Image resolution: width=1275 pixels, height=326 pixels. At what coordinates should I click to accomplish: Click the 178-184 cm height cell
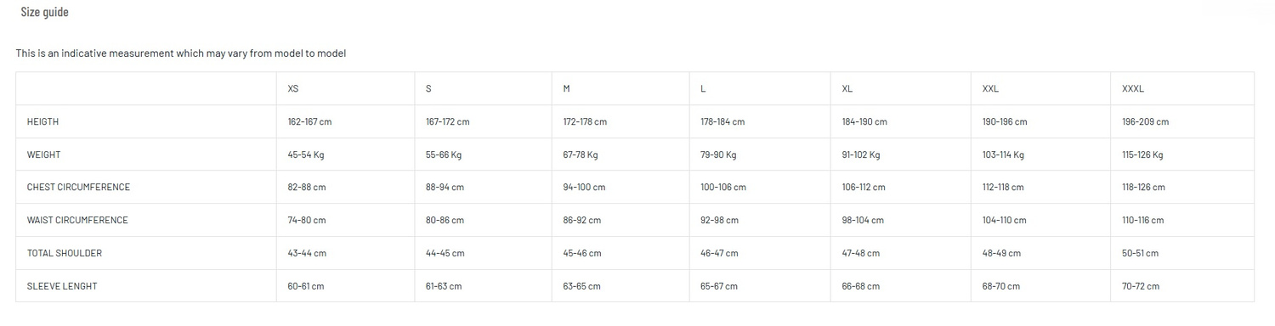point(722,122)
